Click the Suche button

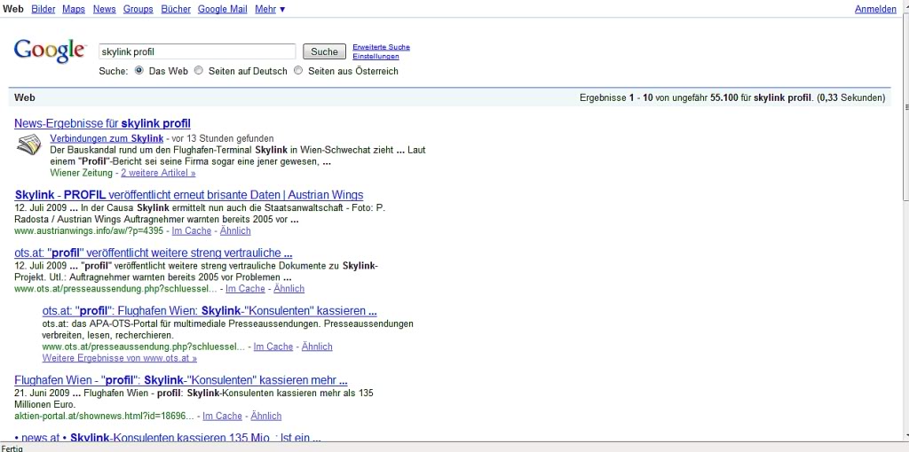(x=324, y=51)
